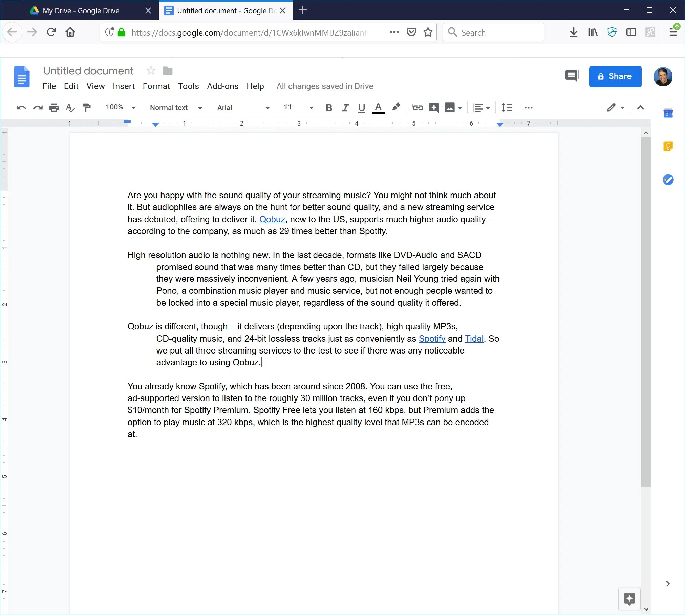This screenshot has height=615, width=685.
Task: Open the Qobuz hyperlink in text
Action: (x=272, y=219)
